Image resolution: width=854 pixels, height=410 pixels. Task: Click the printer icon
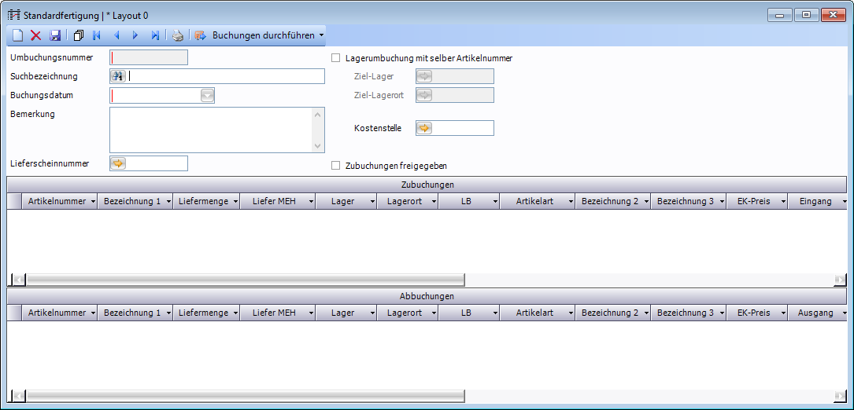(x=178, y=35)
